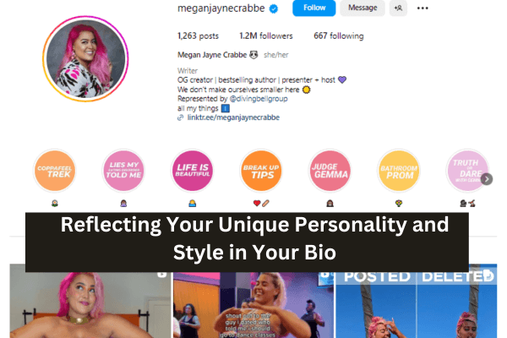Open the Truth or Dare highlight
This screenshot has width=507, height=338.
(x=467, y=171)
